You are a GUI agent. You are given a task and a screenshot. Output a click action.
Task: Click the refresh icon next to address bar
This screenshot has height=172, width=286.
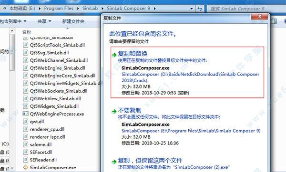pos(200,9)
